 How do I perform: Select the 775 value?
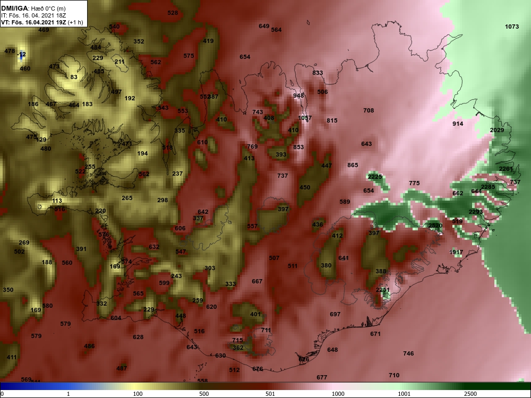point(414,183)
